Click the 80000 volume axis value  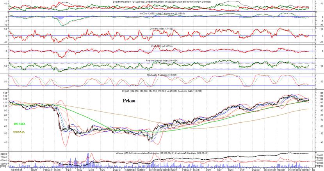tap(4, 154)
